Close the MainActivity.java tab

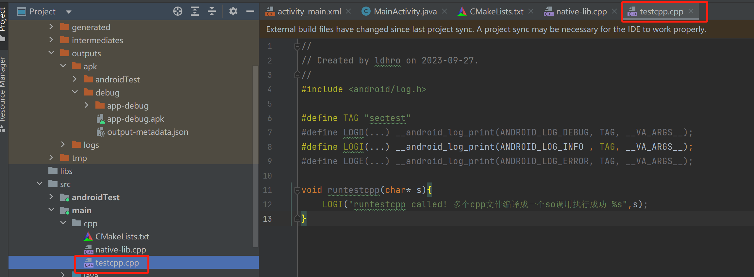[x=444, y=11]
